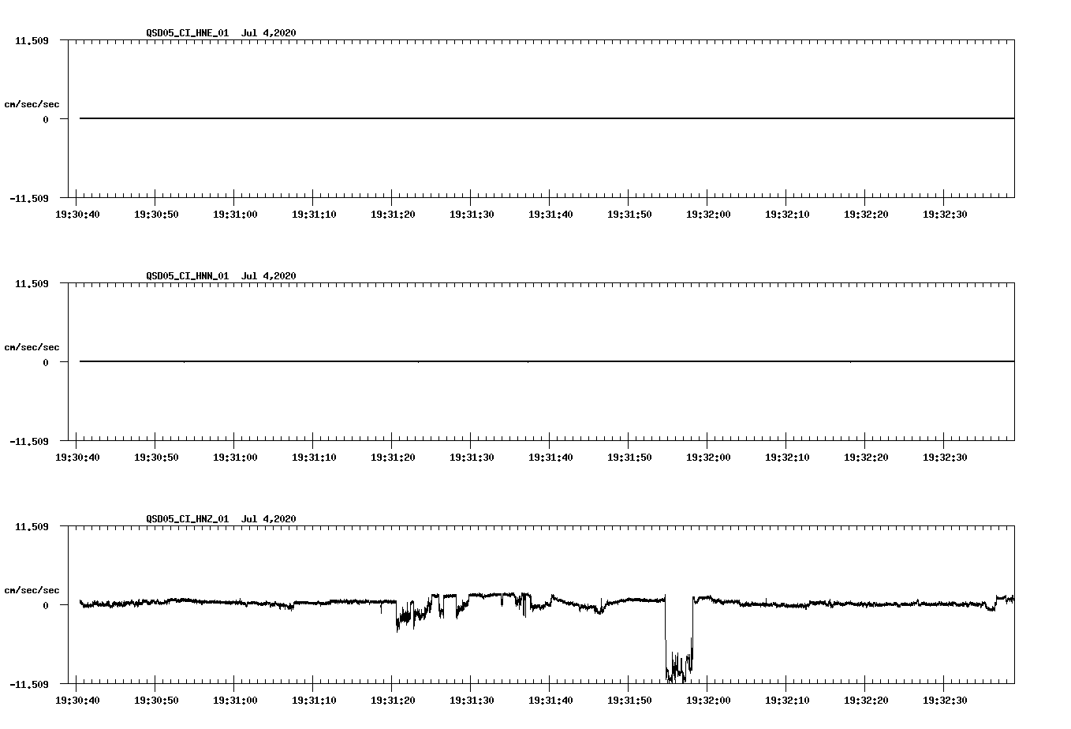
Task: Select the HNZ plot's 11.509 upper axis value
Action: pos(32,526)
